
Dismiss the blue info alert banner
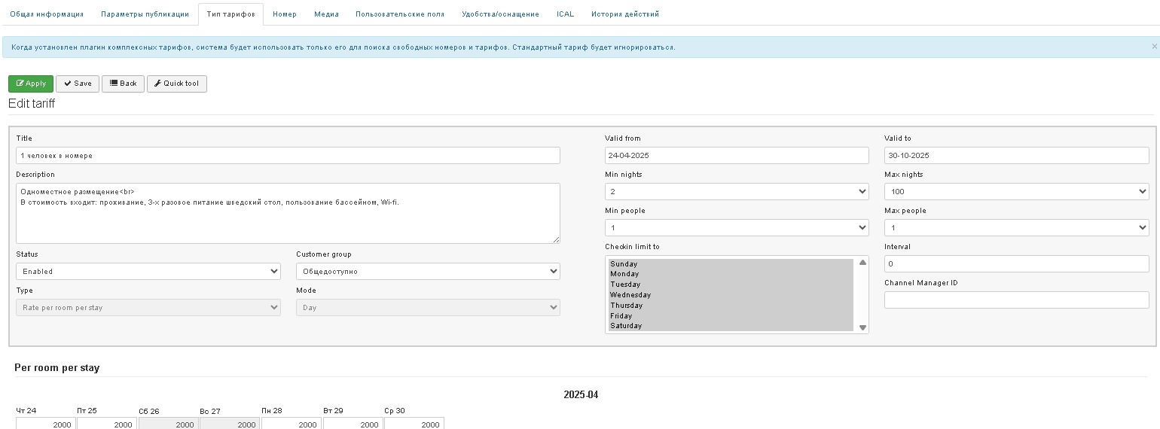[1154, 47]
